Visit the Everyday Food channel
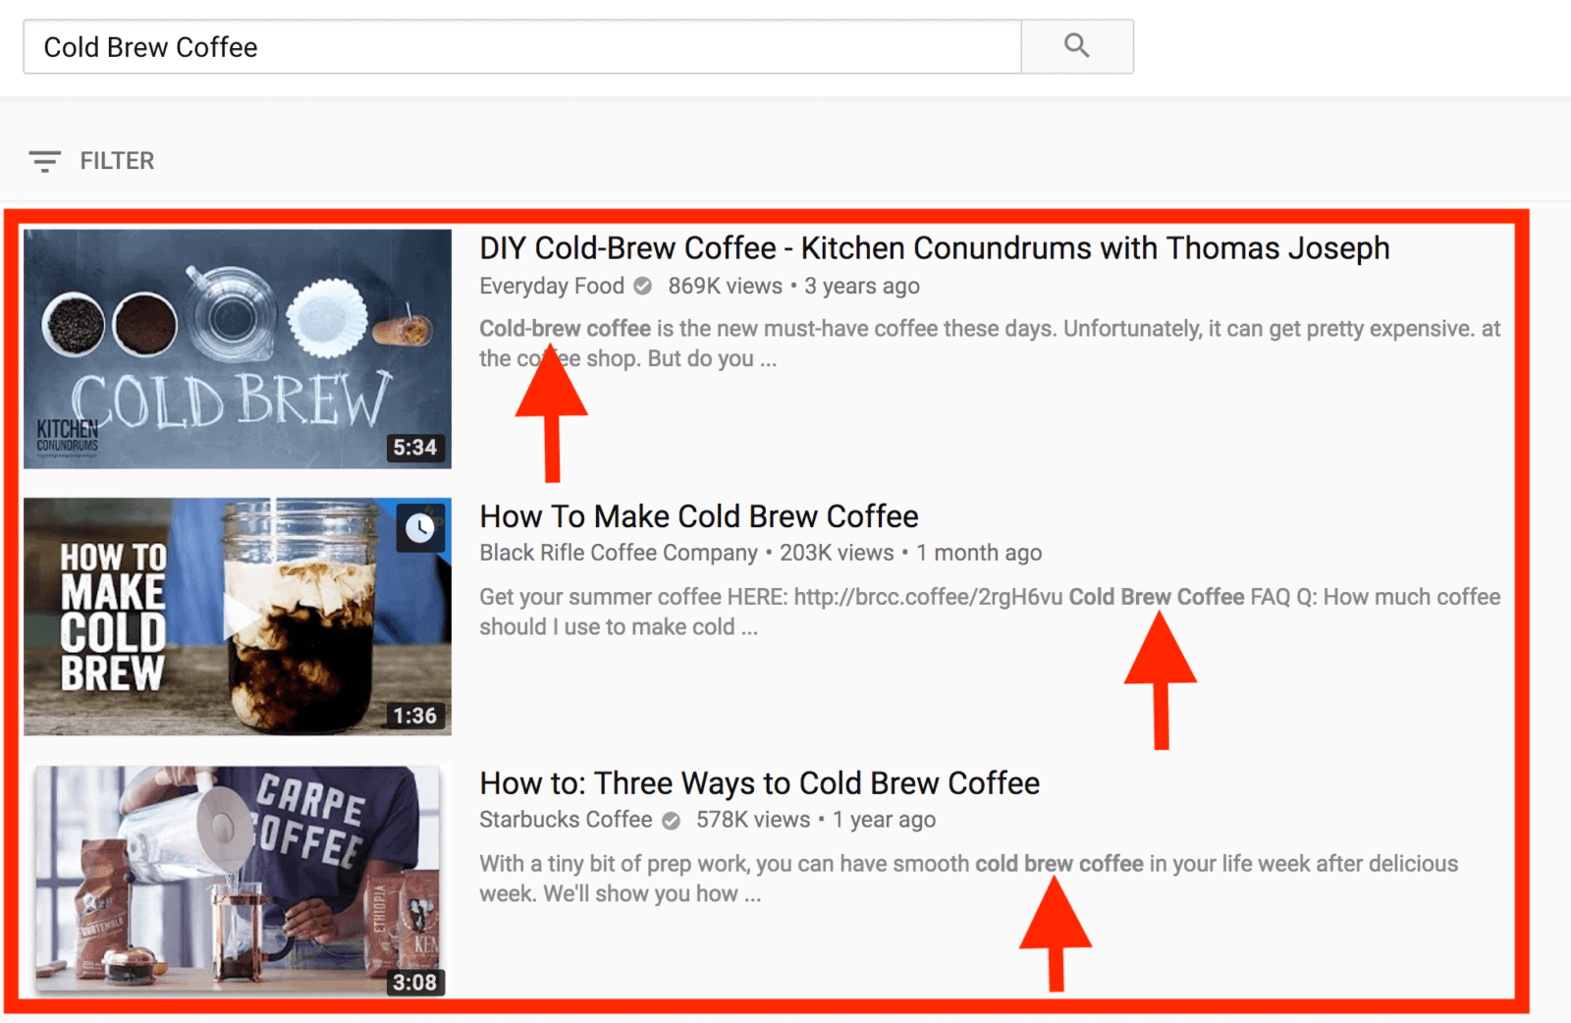 pyautogui.click(x=551, y=286)
